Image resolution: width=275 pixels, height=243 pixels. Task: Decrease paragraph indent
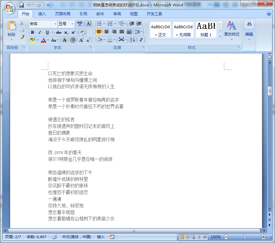[x=132, y=24]
